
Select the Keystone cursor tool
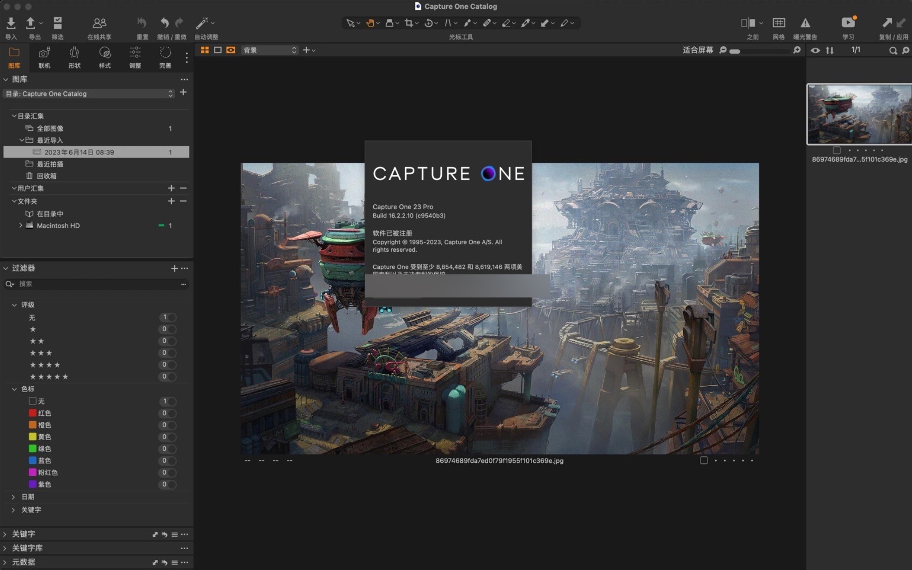tap(448, 23)
